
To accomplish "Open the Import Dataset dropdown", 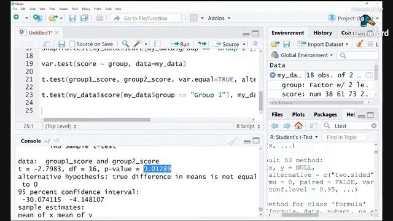I will tap(324, 44).
